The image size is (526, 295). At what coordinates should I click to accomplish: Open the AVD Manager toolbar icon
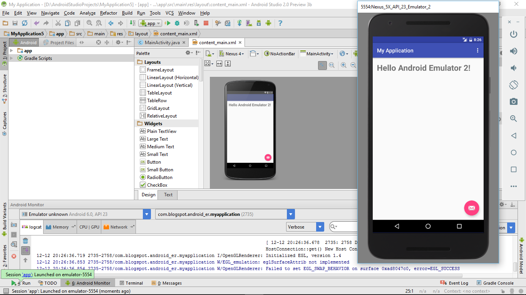pyautogui.click(x=249, y=23)
